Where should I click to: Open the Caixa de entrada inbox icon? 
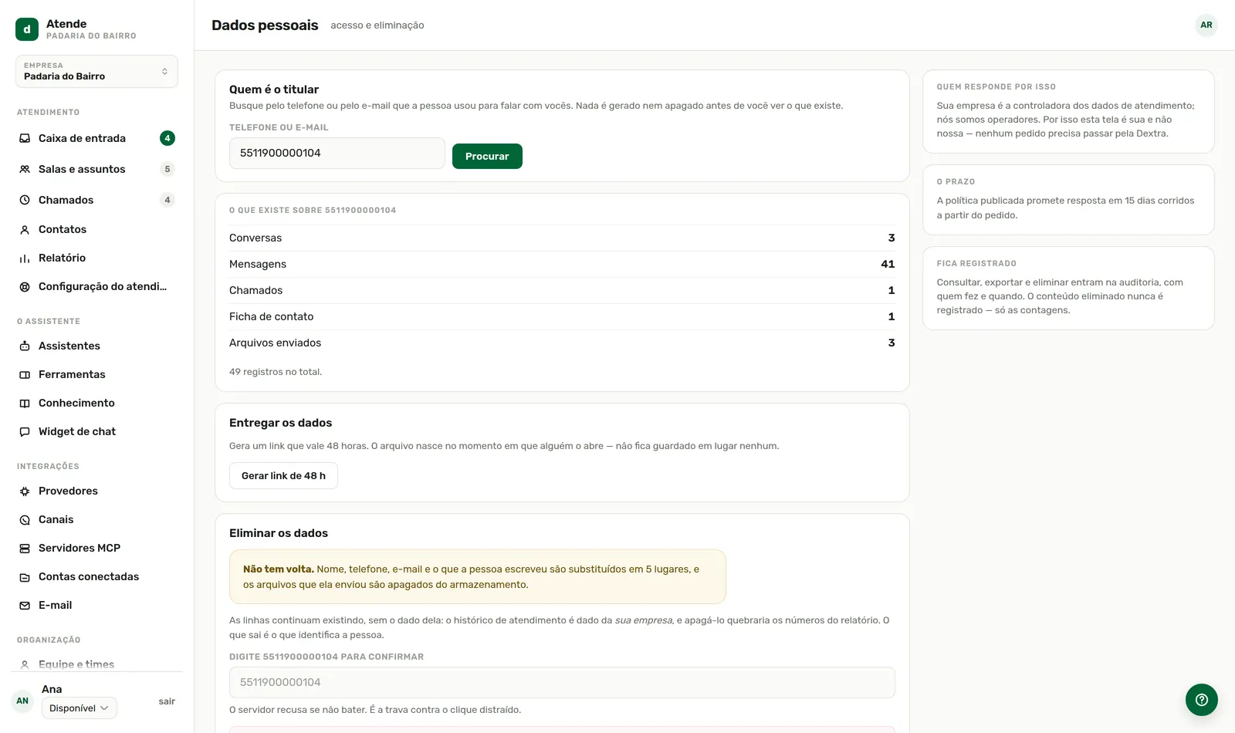pyautogui.click(x=25, y=138)
